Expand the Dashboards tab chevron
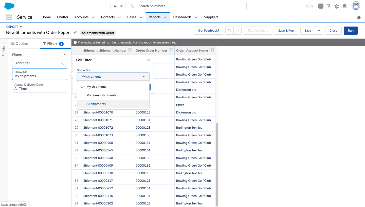 click(196, 17)
